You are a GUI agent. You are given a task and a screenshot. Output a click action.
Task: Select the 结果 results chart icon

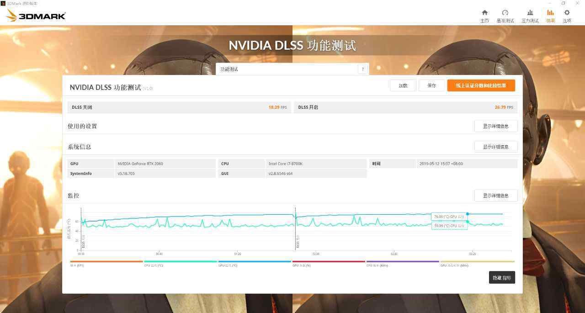pyautogui.click(x=550, y=16)
